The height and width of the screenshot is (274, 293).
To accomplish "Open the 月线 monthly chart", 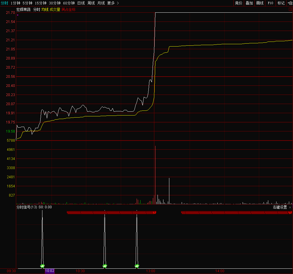I will (x=101, y=3).
